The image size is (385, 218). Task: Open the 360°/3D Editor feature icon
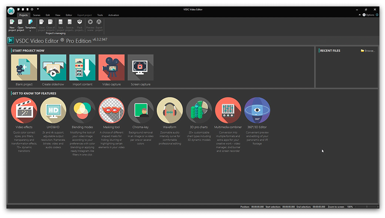pos(257,110)
